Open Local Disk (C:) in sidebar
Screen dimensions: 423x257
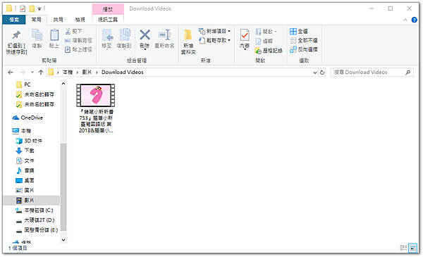pyautogui.click(x=35, y=211)
